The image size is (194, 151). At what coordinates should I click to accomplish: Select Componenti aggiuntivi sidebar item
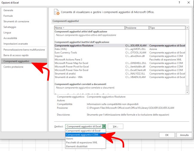24,61
